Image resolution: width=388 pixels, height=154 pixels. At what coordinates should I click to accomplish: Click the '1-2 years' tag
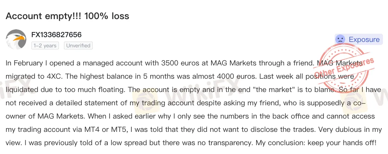tap(45, 46)
